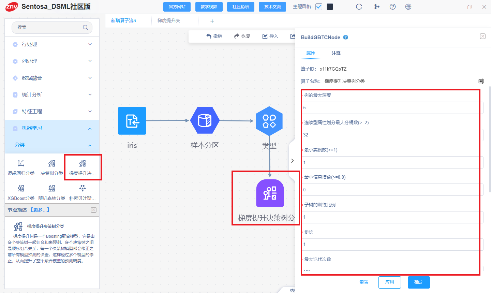
Task: Click the 确定 confirm button
Action: pos(419,282)
